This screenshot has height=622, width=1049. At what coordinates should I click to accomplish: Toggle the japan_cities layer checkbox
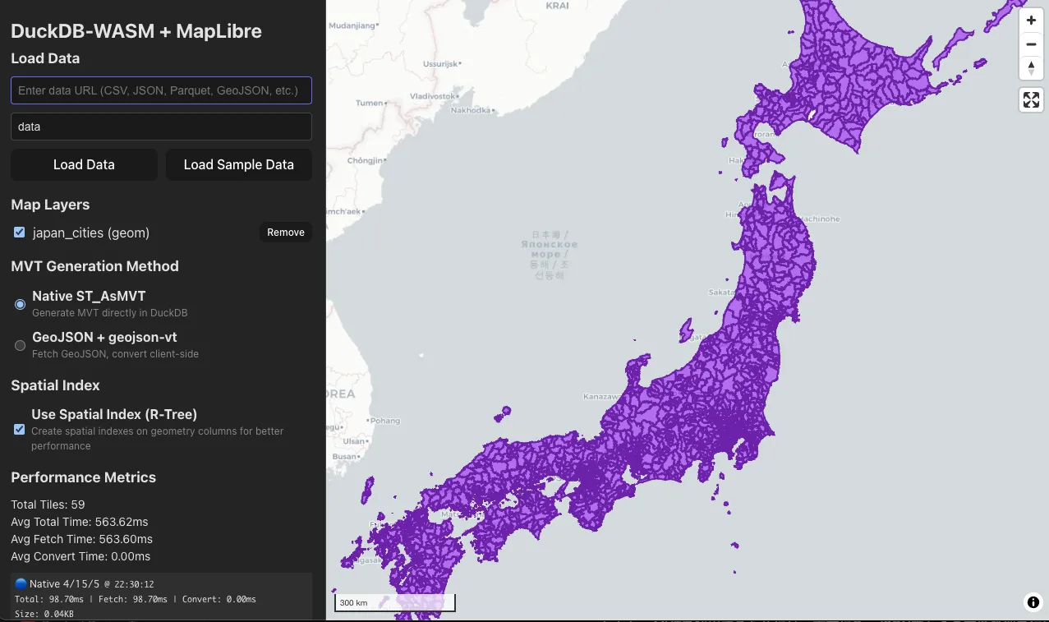pyautogui.click(x=20, y=233)
